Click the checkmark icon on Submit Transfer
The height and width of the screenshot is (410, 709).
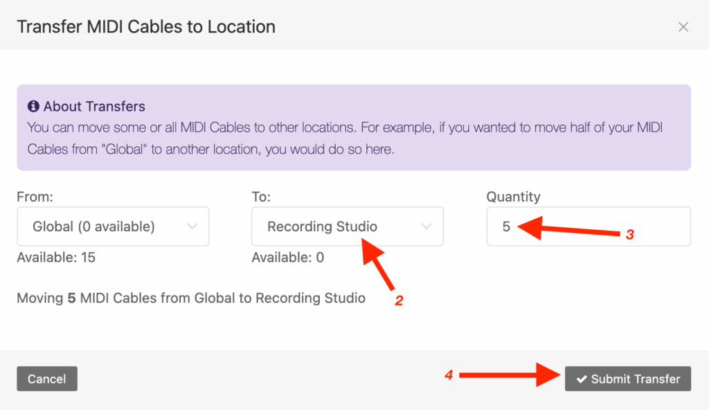[x=582, y=379]
